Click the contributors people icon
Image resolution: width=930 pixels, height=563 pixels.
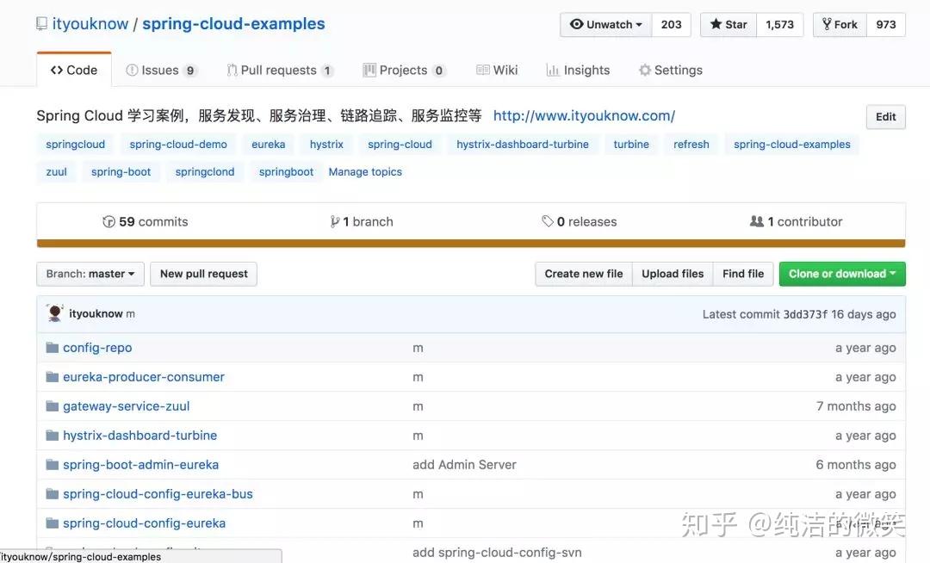click(756, 221)
